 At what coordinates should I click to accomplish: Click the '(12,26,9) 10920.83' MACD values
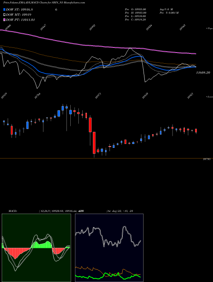(51, 211)
